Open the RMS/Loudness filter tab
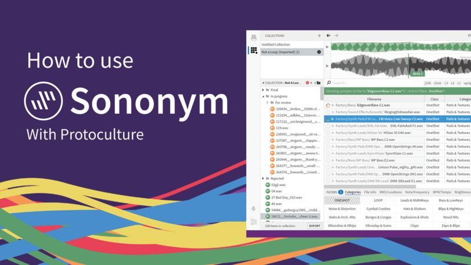 click(390, 193)
